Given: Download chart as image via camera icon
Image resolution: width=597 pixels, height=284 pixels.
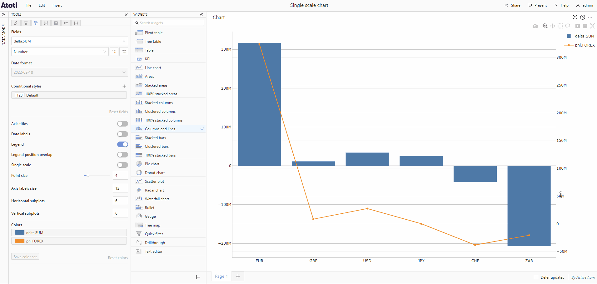Looking at the screenshot, I should [x=535, y=26].
